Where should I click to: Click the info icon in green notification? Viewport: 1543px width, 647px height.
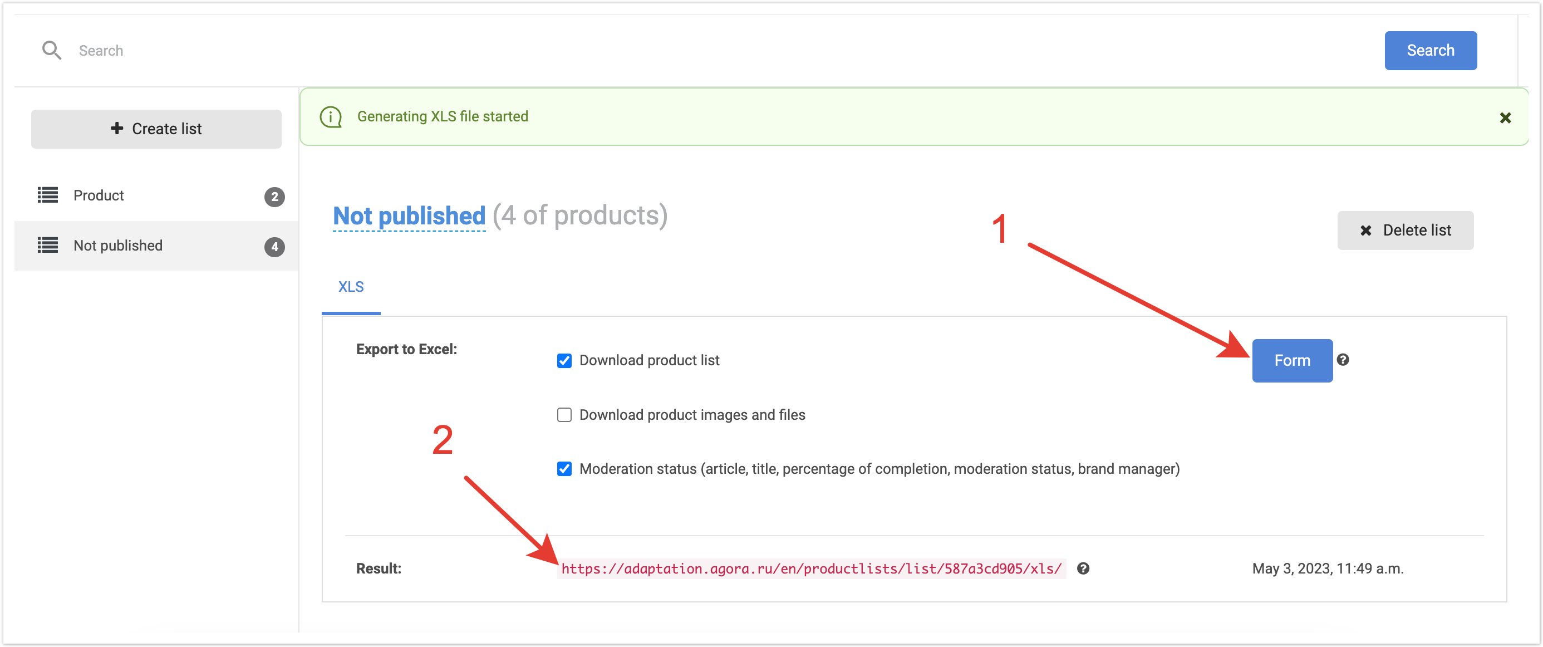[x=331, y=117]
